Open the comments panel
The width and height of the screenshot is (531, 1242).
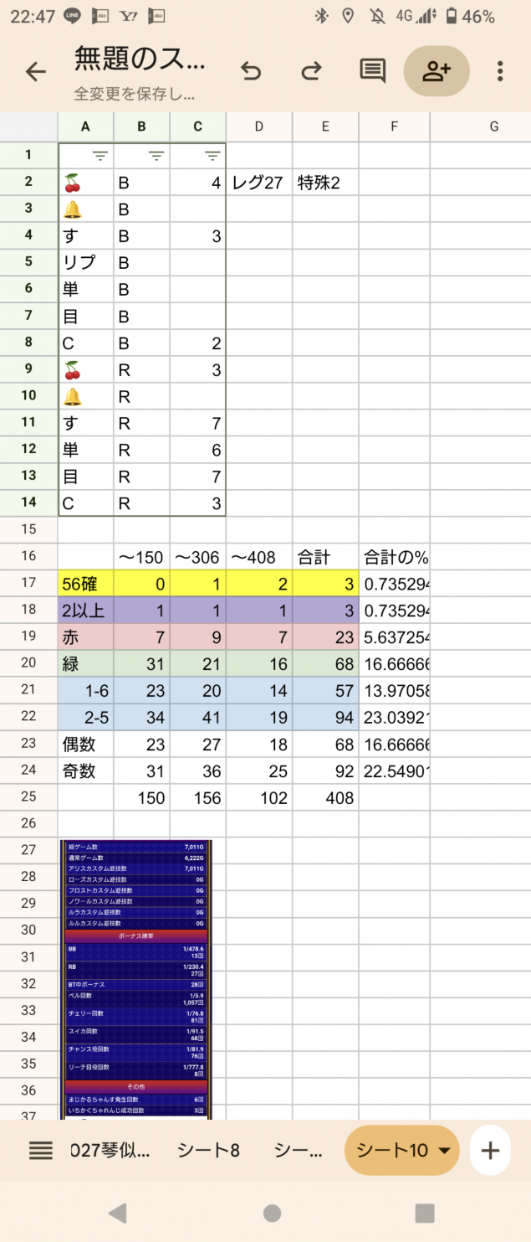[372, 71]
